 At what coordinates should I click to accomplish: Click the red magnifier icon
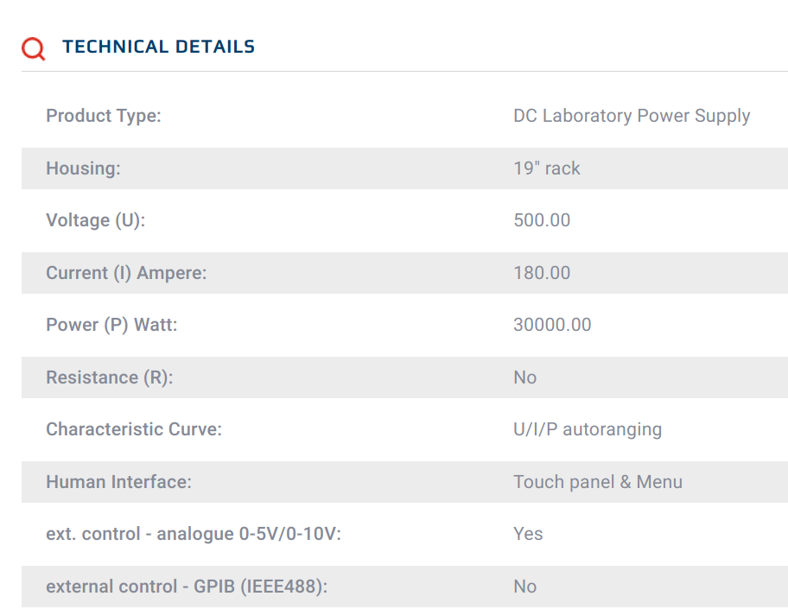[34, 48]
